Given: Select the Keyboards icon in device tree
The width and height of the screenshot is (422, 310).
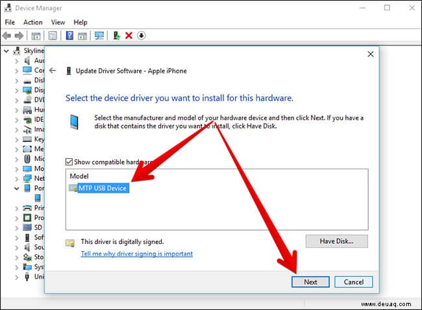Looking at the screenshot, I should point(27,139).
